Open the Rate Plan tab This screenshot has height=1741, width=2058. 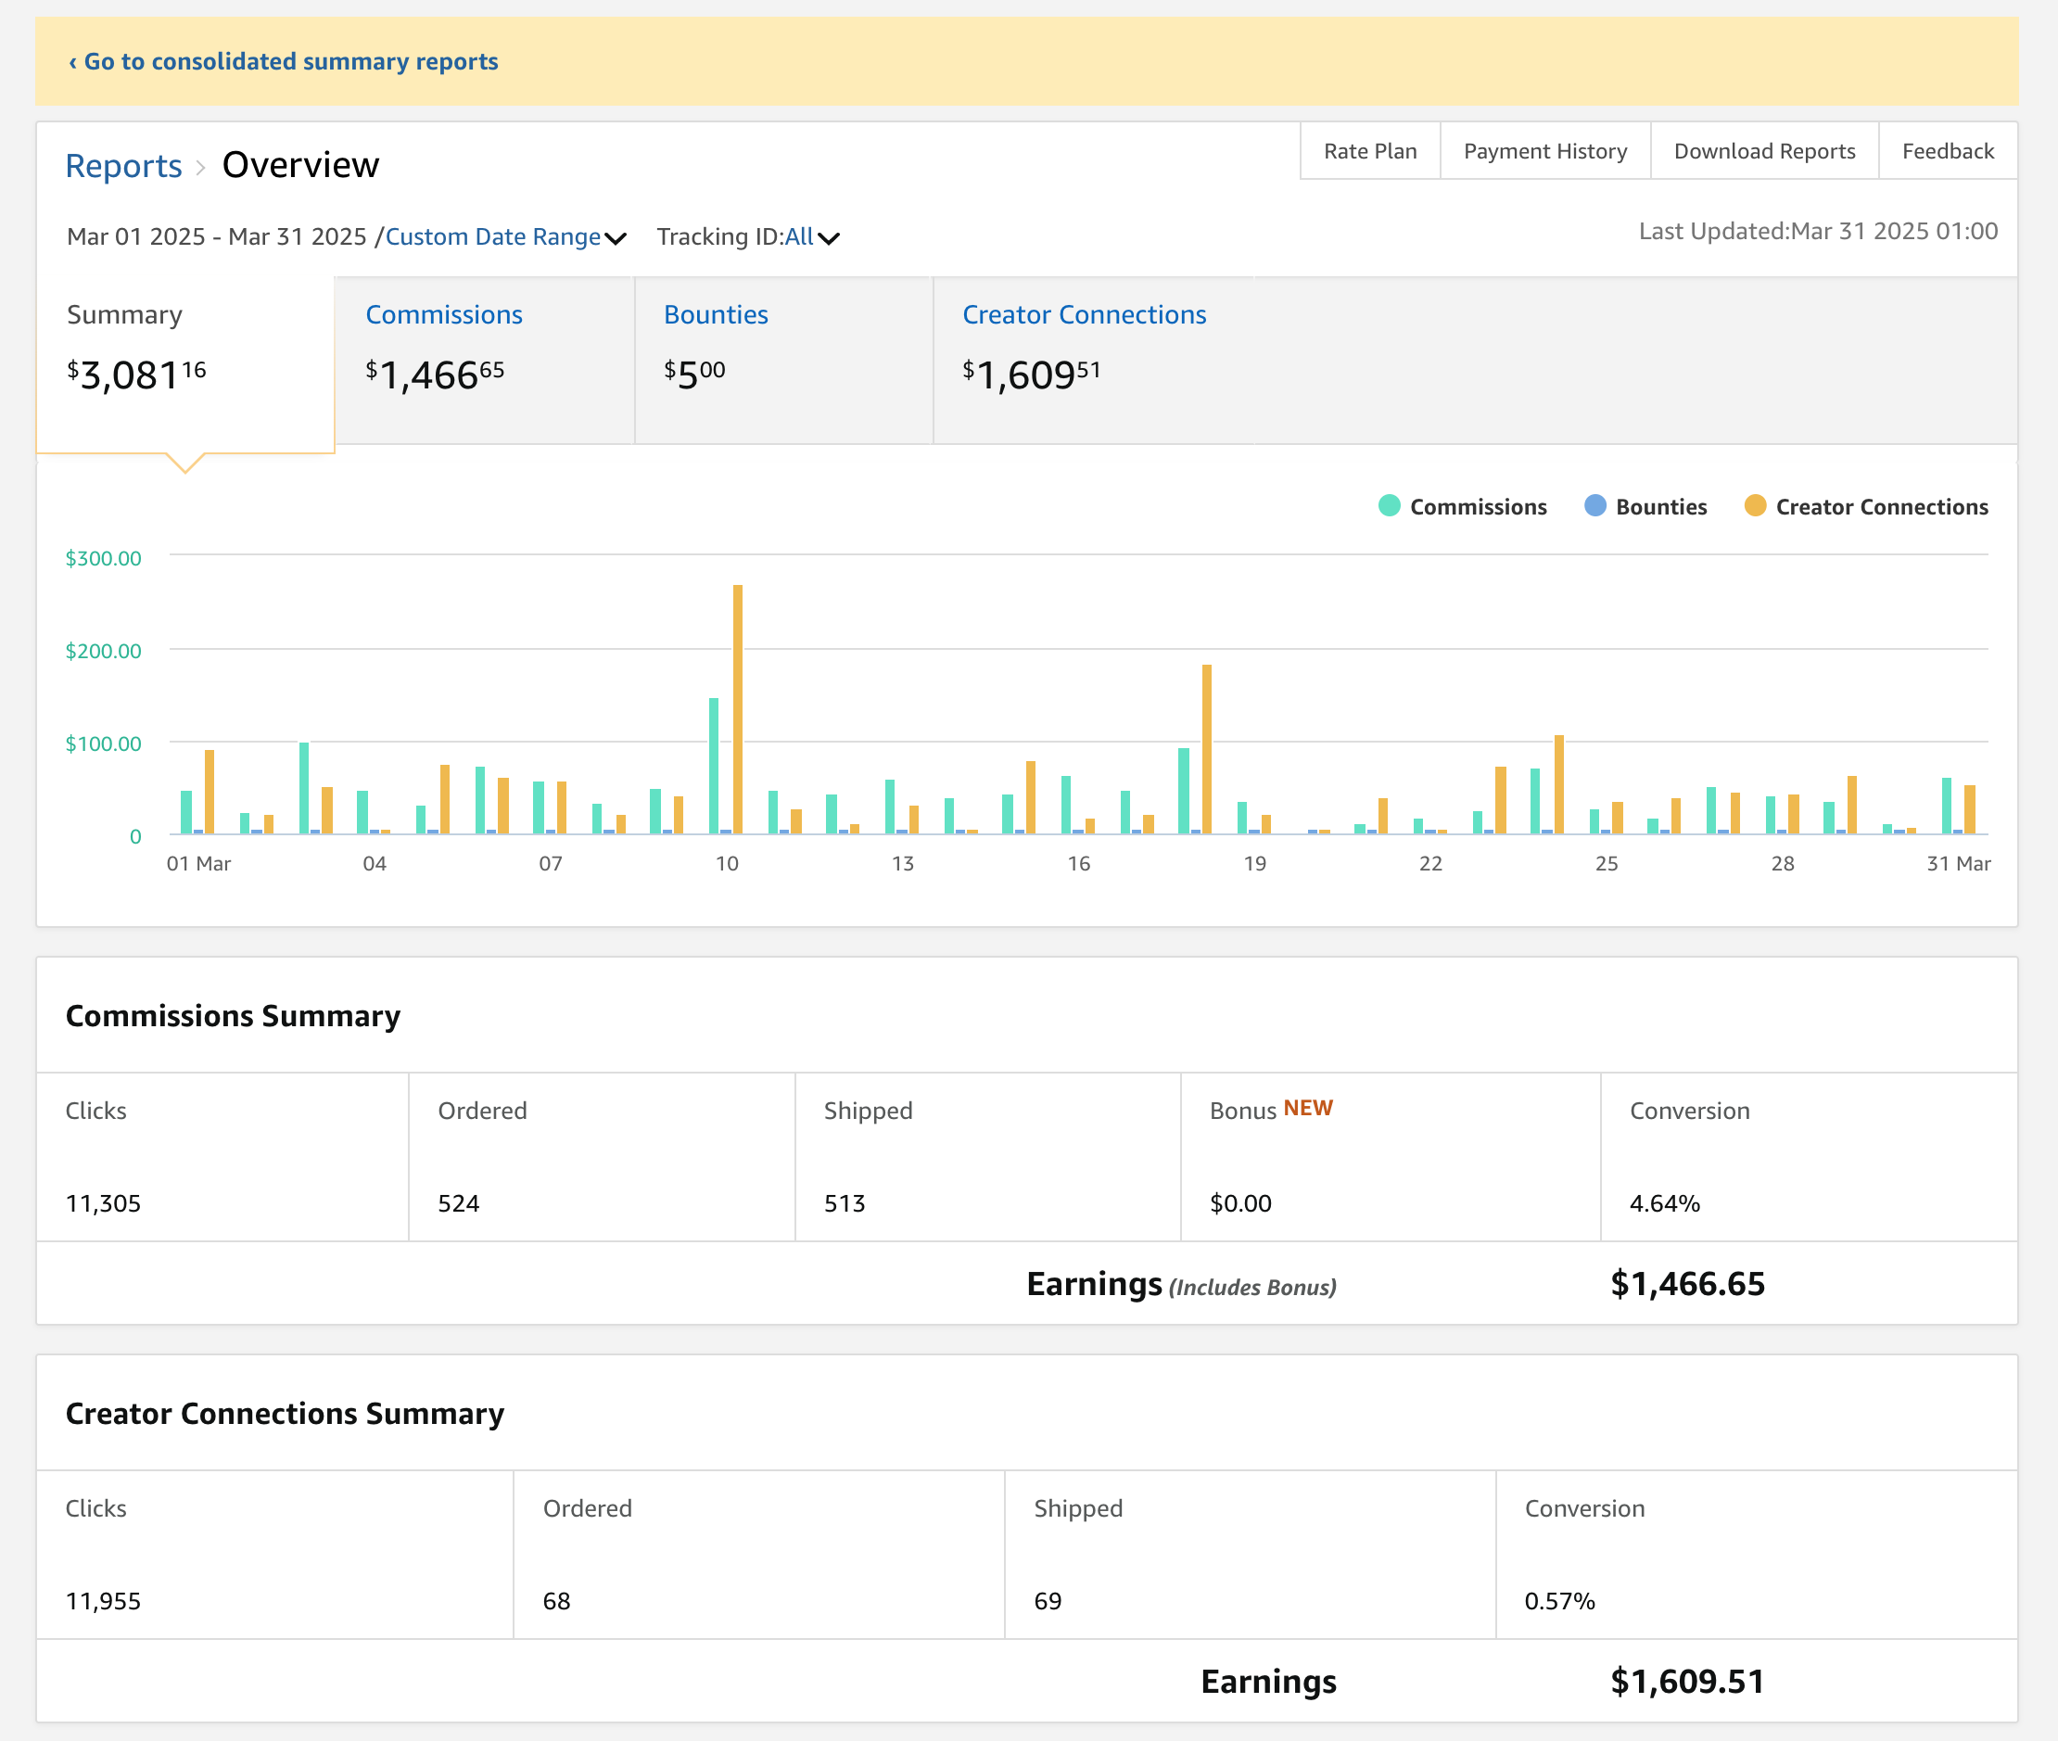tap(1369, 151)
